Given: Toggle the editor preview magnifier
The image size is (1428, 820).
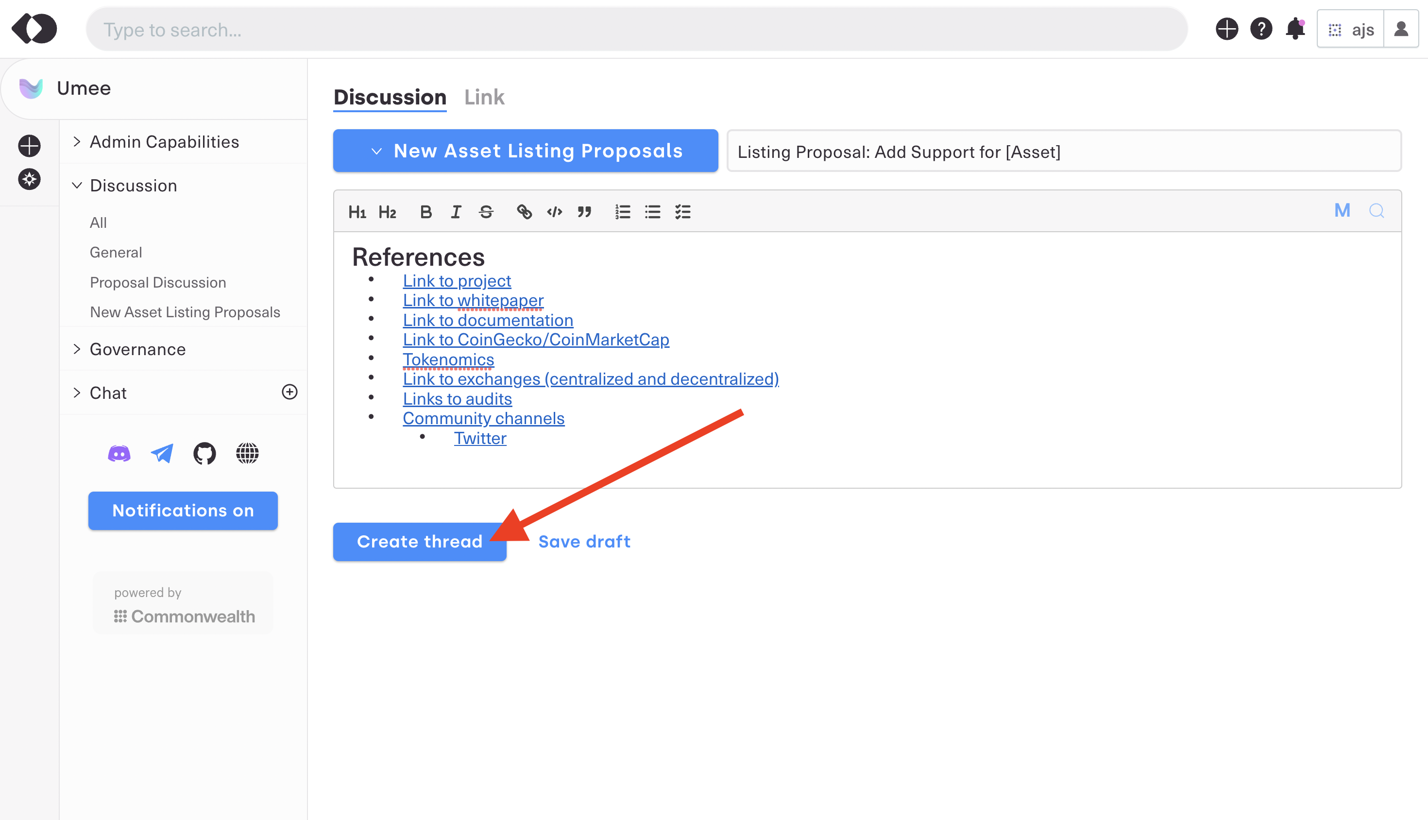Looking at the screenshot, I should 1377,211.
